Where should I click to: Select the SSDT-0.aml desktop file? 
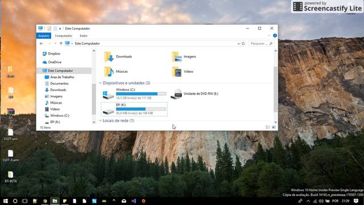point(11,155)
